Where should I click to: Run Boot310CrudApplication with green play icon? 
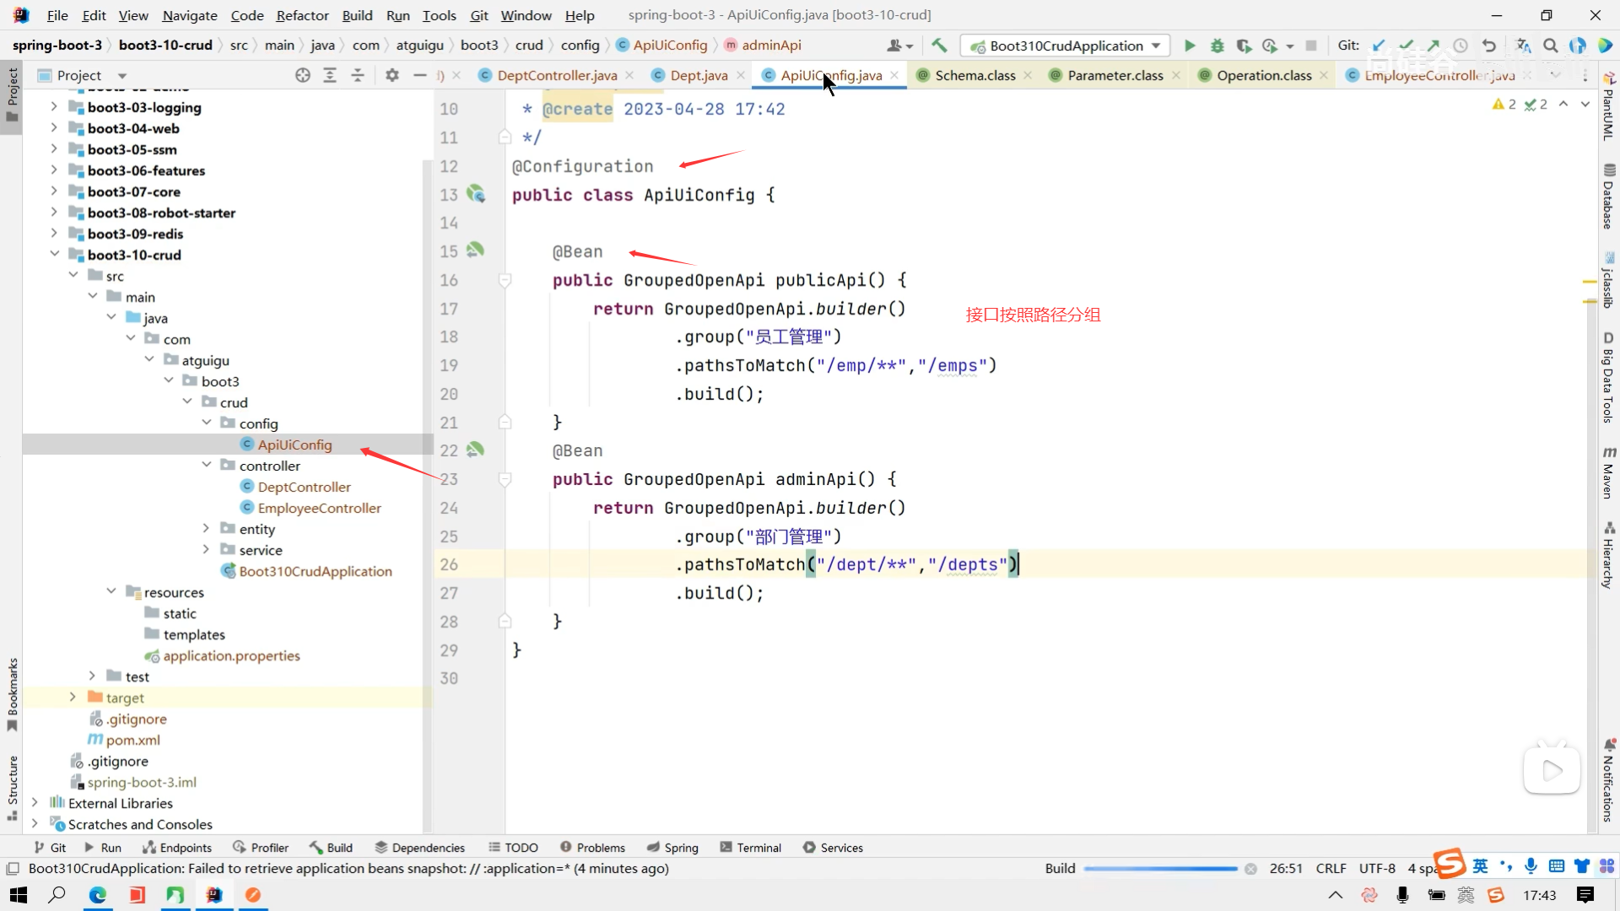[x=1190, y=46]
